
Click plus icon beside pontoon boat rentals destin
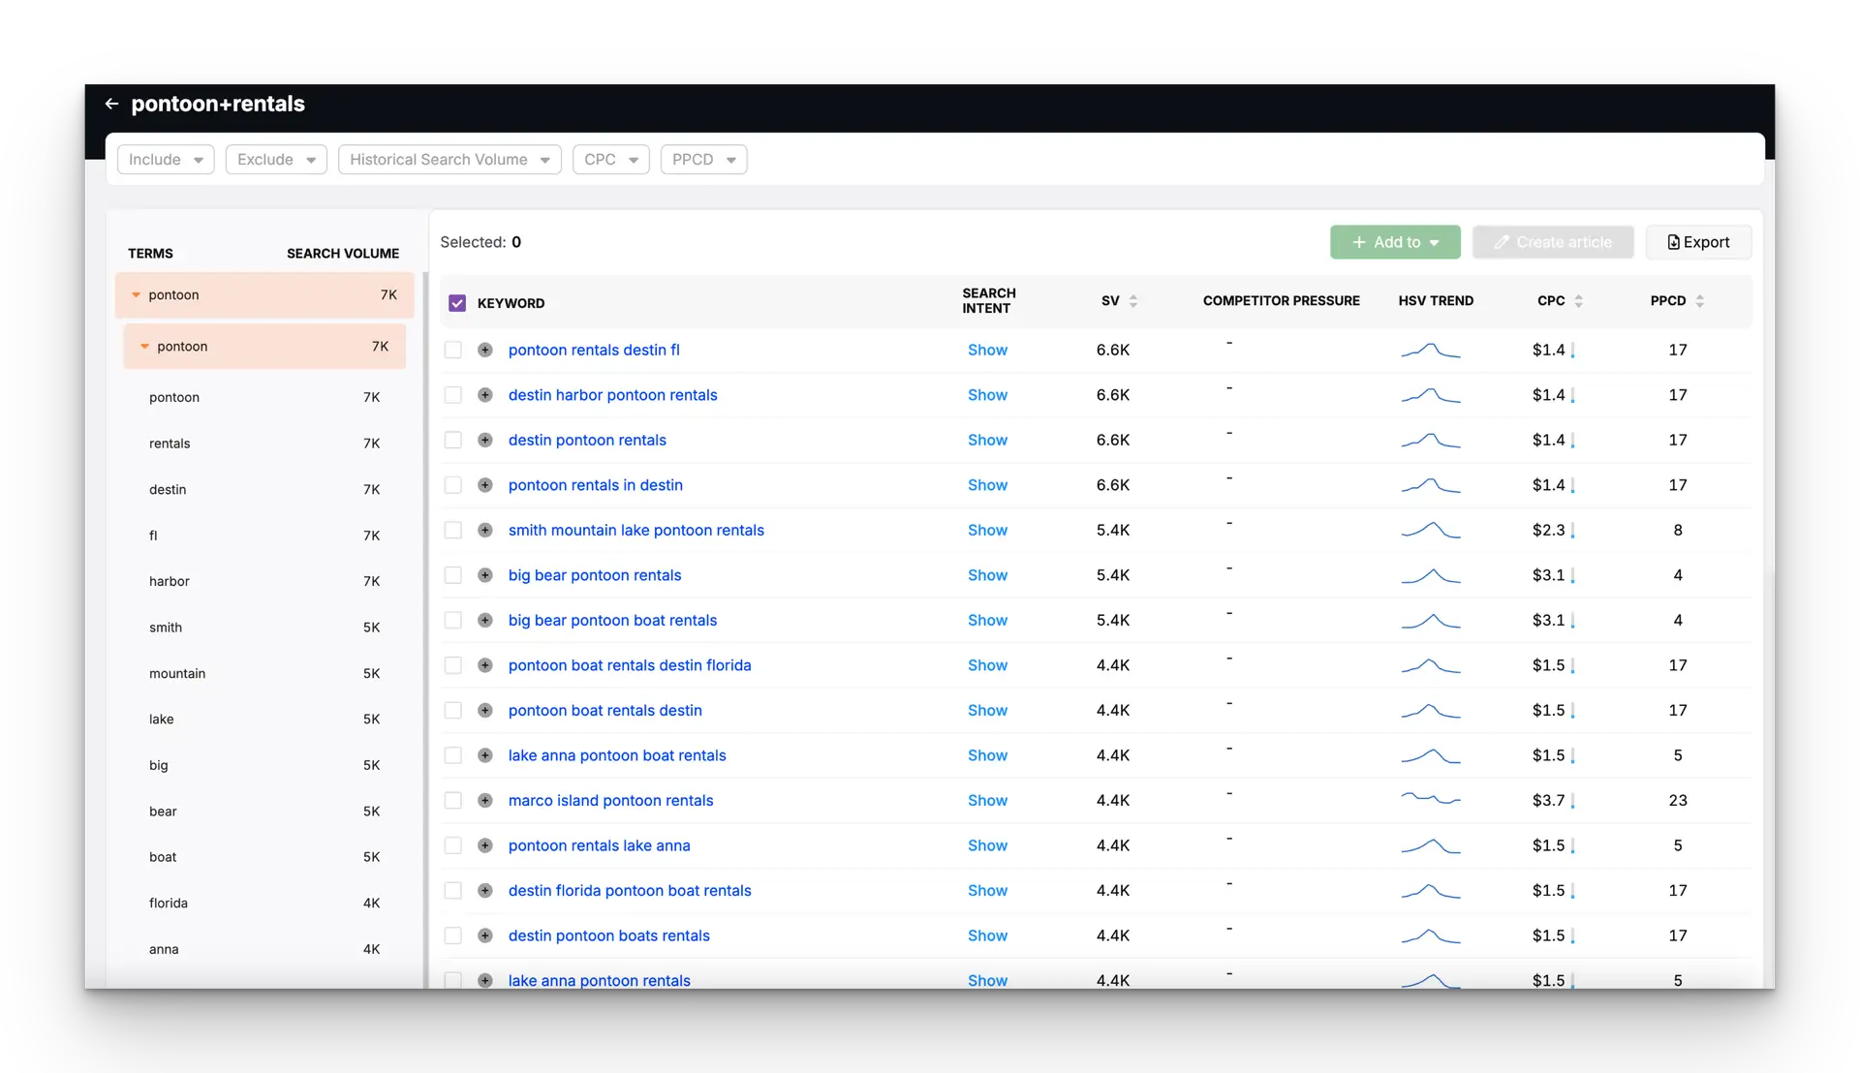tap(485, 710)
